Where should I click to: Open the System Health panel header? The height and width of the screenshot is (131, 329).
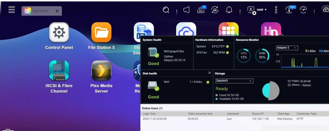point(152,40)
